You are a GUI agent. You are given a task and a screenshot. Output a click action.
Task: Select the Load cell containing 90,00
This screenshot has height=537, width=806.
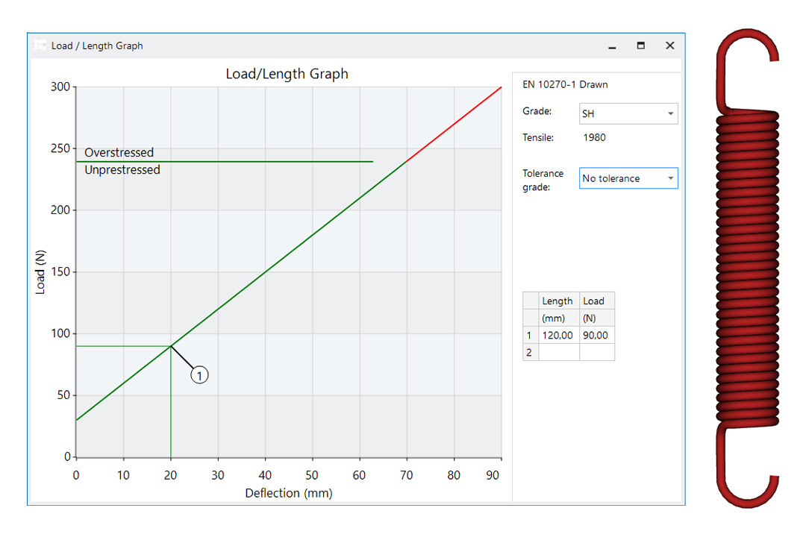596,336
